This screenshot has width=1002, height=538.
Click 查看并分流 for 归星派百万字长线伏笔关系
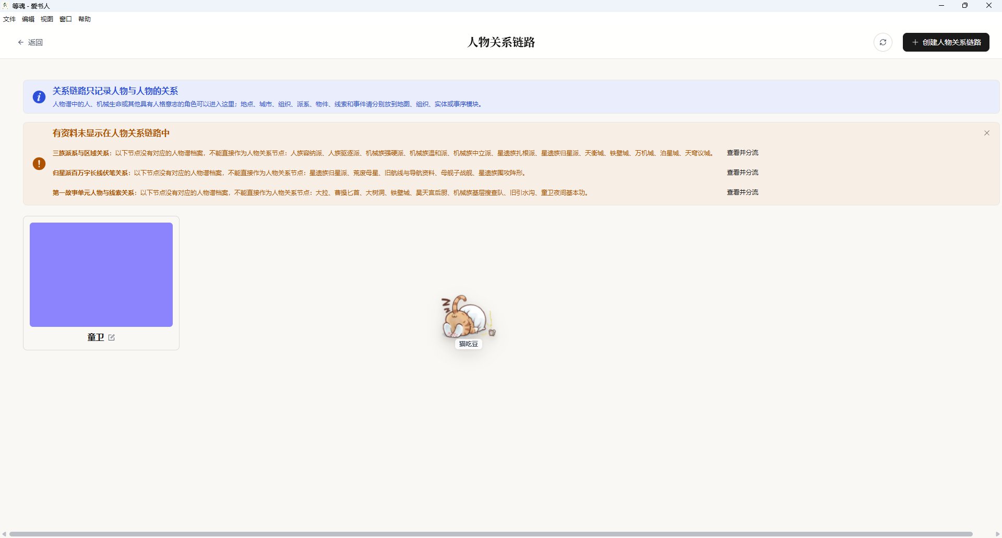pyautogui.click(x=743, y=173)
